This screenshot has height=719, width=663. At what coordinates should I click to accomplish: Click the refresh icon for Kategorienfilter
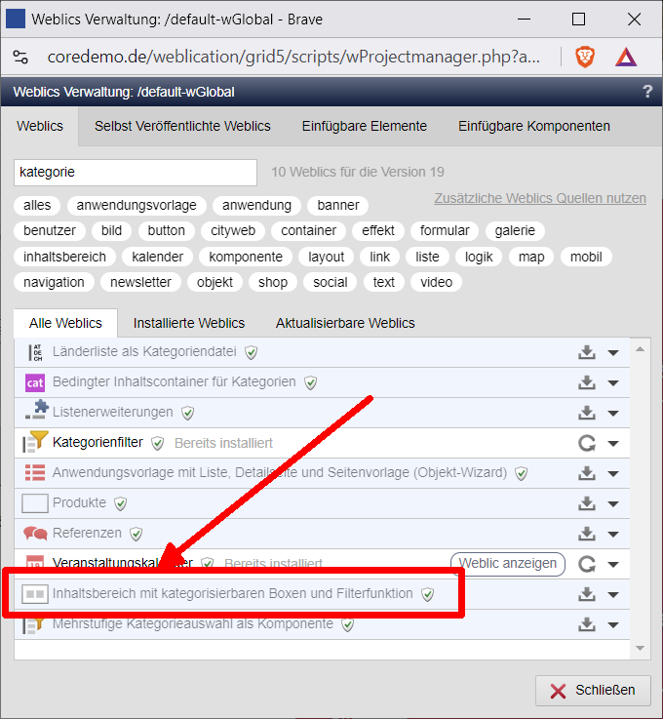click(x=587, y=443)
